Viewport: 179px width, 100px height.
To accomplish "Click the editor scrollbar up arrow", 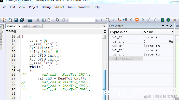I will click(104, 37).
